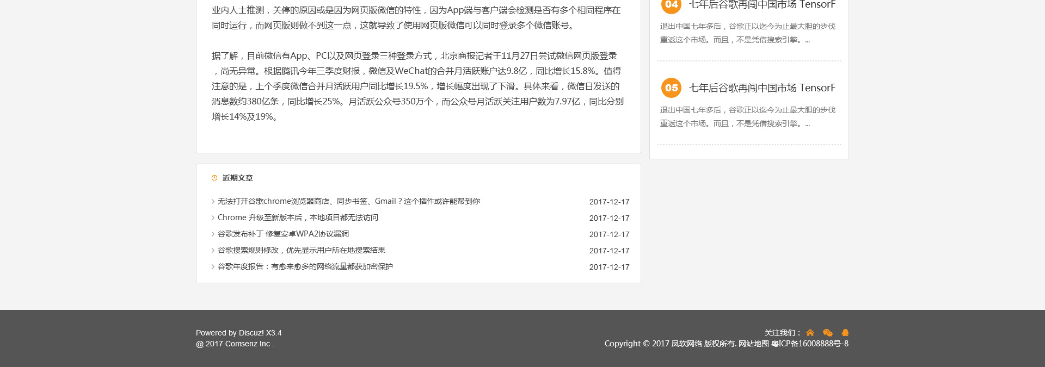Viewport: 1045px width, 367px height.
Task: Open the 谷歌发布补丁 修复安卓WPA2协议漏洞 article
Action: (283, 234)
